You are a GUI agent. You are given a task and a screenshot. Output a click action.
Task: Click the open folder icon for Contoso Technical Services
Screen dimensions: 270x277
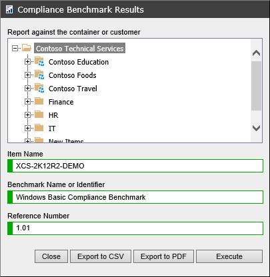[x=27, y=48]
